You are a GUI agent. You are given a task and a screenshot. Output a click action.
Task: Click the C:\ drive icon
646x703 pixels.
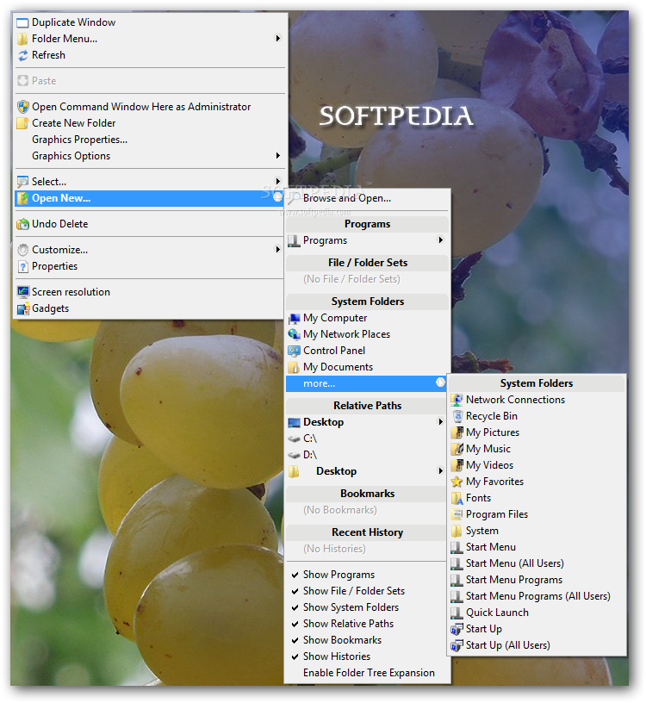tap(294, 439)
